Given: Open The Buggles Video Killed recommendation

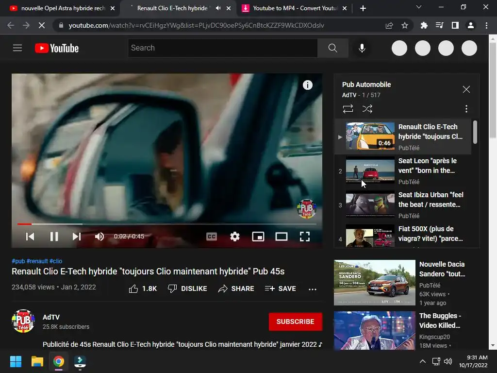Looking at the screenshot, I should [x=401, y=330].
